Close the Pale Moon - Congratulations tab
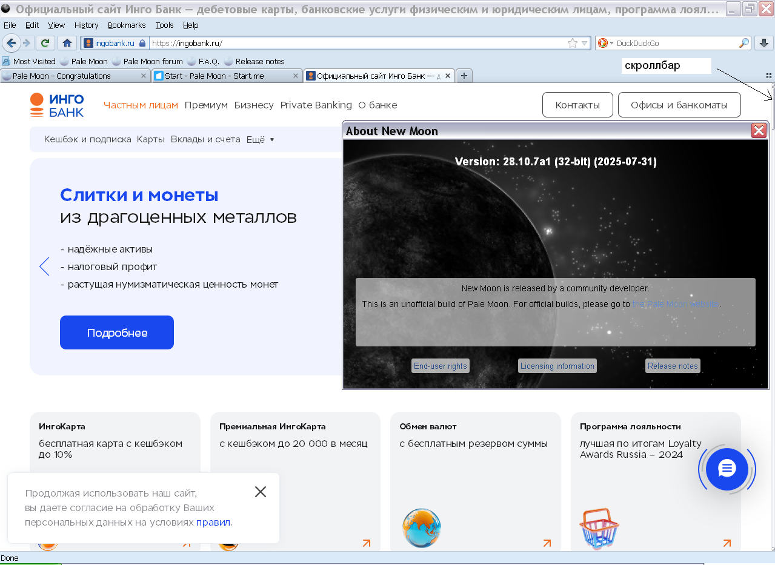 click(144, 76)
